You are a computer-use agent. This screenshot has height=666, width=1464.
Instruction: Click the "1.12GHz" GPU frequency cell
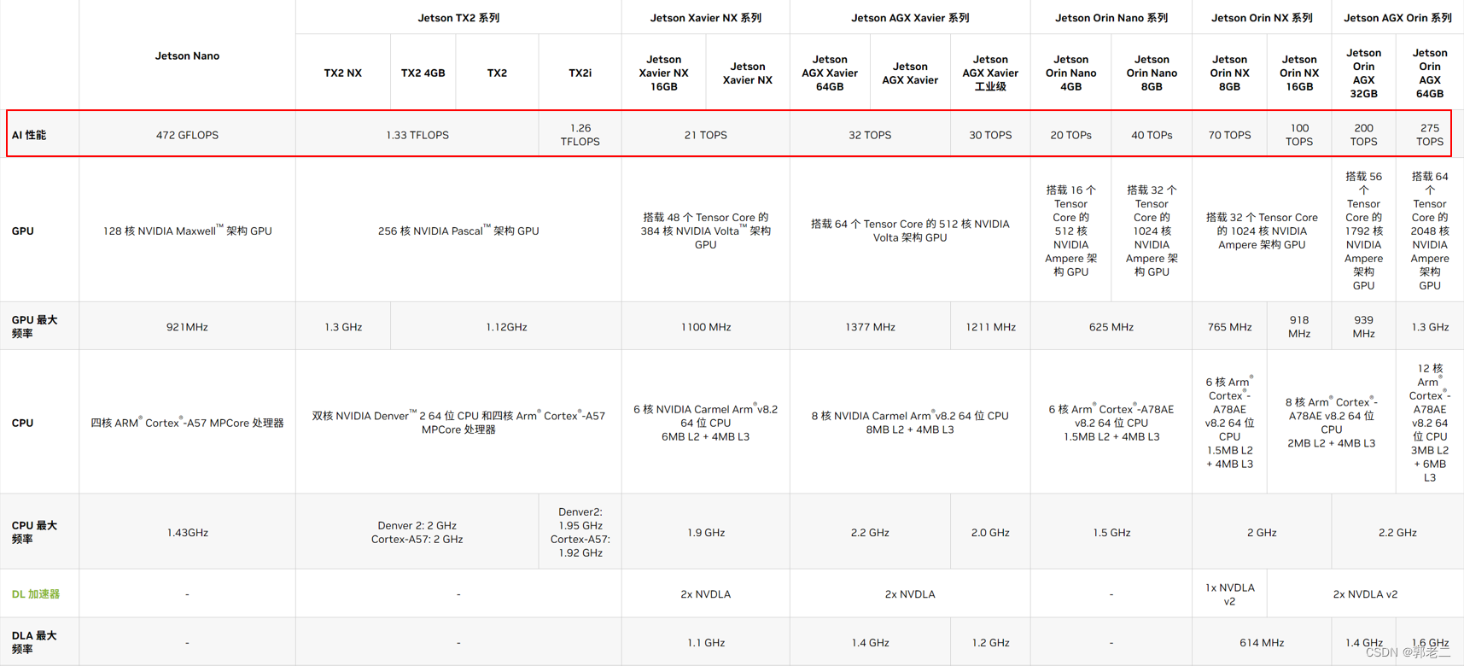point(506,327)
